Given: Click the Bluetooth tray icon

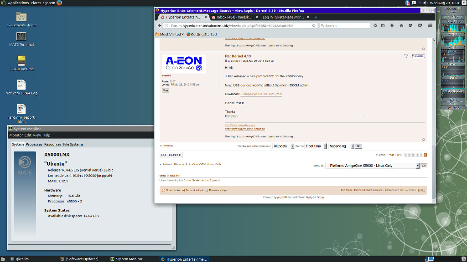Looking at the screenshot, I should (x=407, y=3).
